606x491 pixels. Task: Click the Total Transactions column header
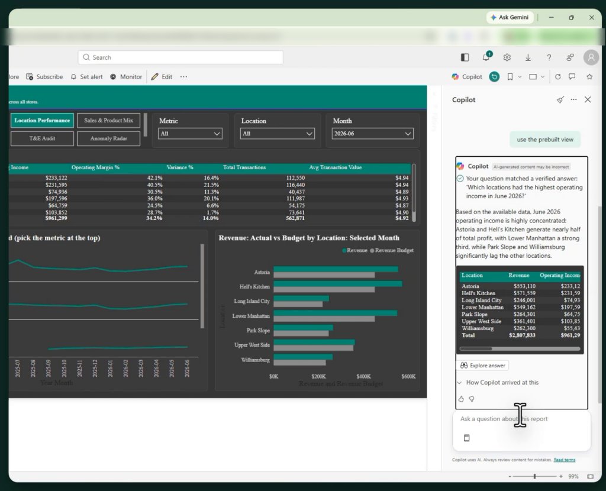click(x=244, y=167)
